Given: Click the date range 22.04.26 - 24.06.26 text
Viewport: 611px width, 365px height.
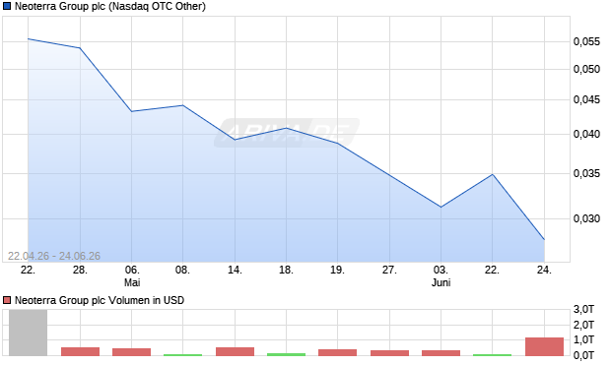Looking at the screenshot, I should click(x=54, y=256).
